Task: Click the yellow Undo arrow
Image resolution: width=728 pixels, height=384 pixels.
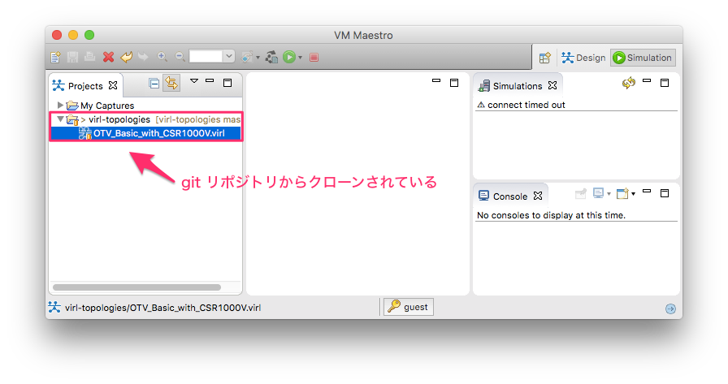Action: coord(126,57)
